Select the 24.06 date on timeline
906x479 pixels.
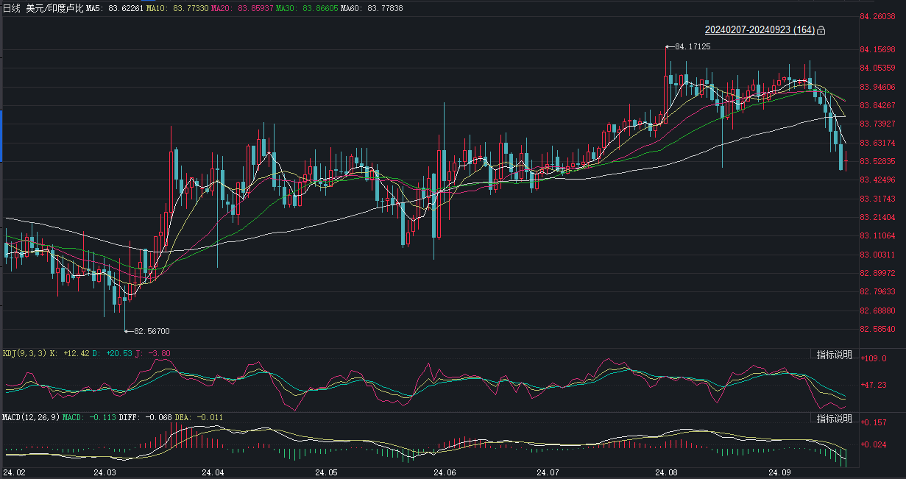[445, 472]
